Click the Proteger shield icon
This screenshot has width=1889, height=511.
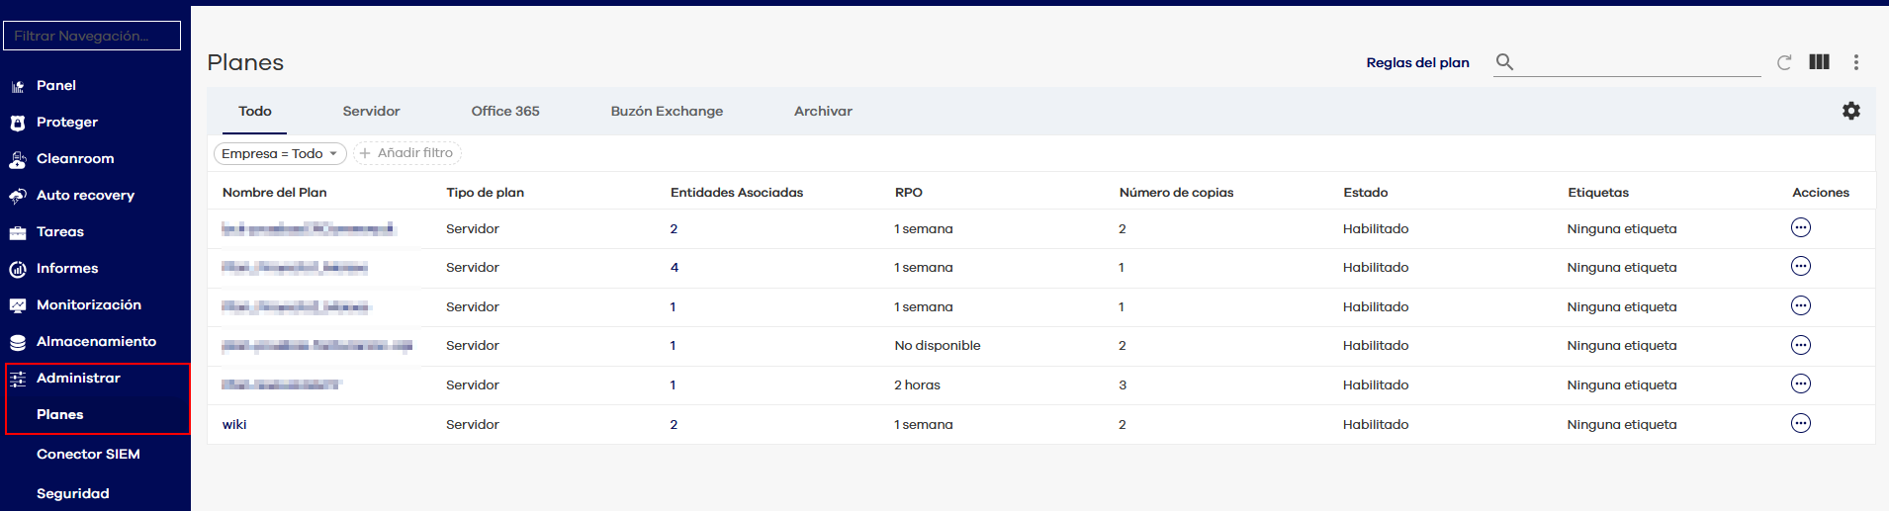(18, 123)
